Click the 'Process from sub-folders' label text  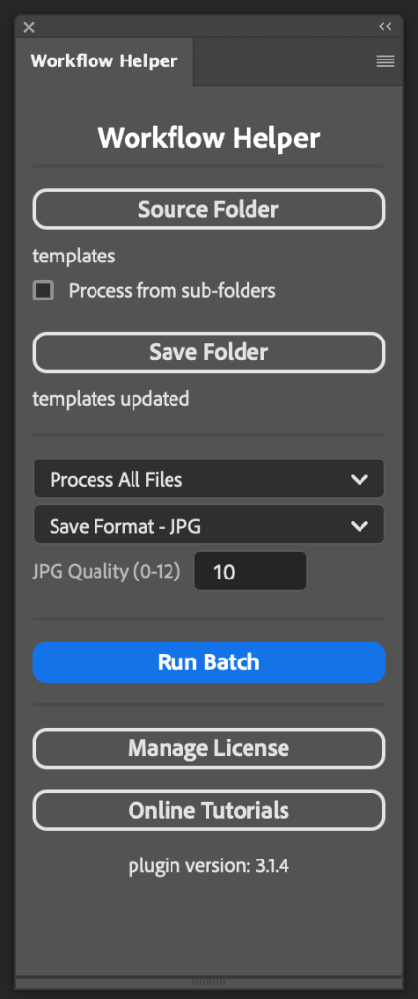pyautogui.click(x=171, y=291)
